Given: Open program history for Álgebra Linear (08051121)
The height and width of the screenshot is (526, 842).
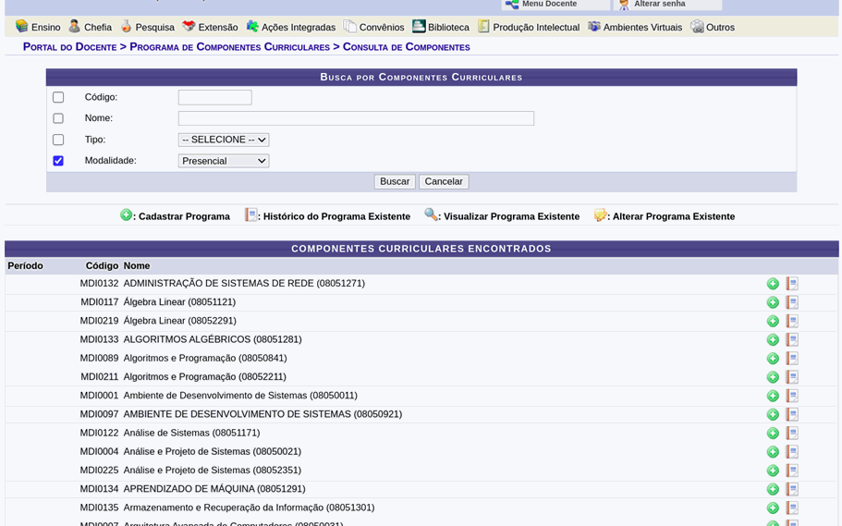Looking at the screenshot, I should [792, 302].
